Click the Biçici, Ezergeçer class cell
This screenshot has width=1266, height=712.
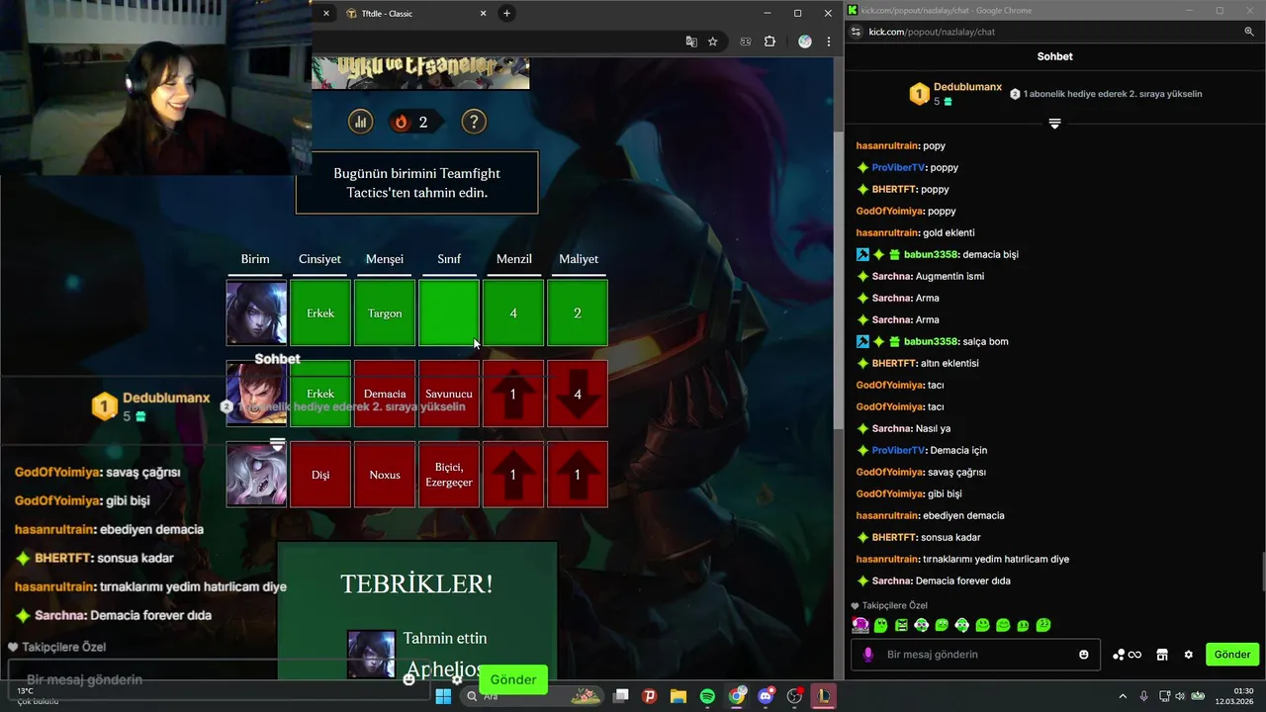(449, 475)
